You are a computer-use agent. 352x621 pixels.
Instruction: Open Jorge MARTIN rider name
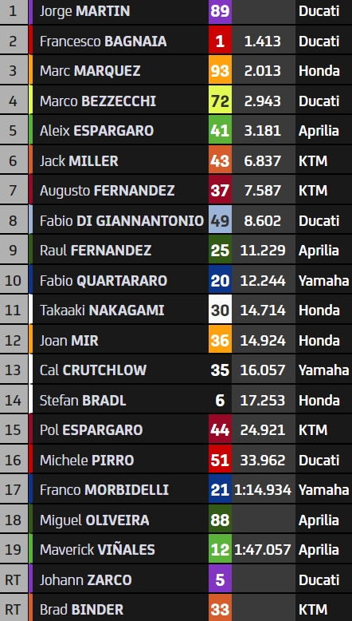[x=84, y=11]
